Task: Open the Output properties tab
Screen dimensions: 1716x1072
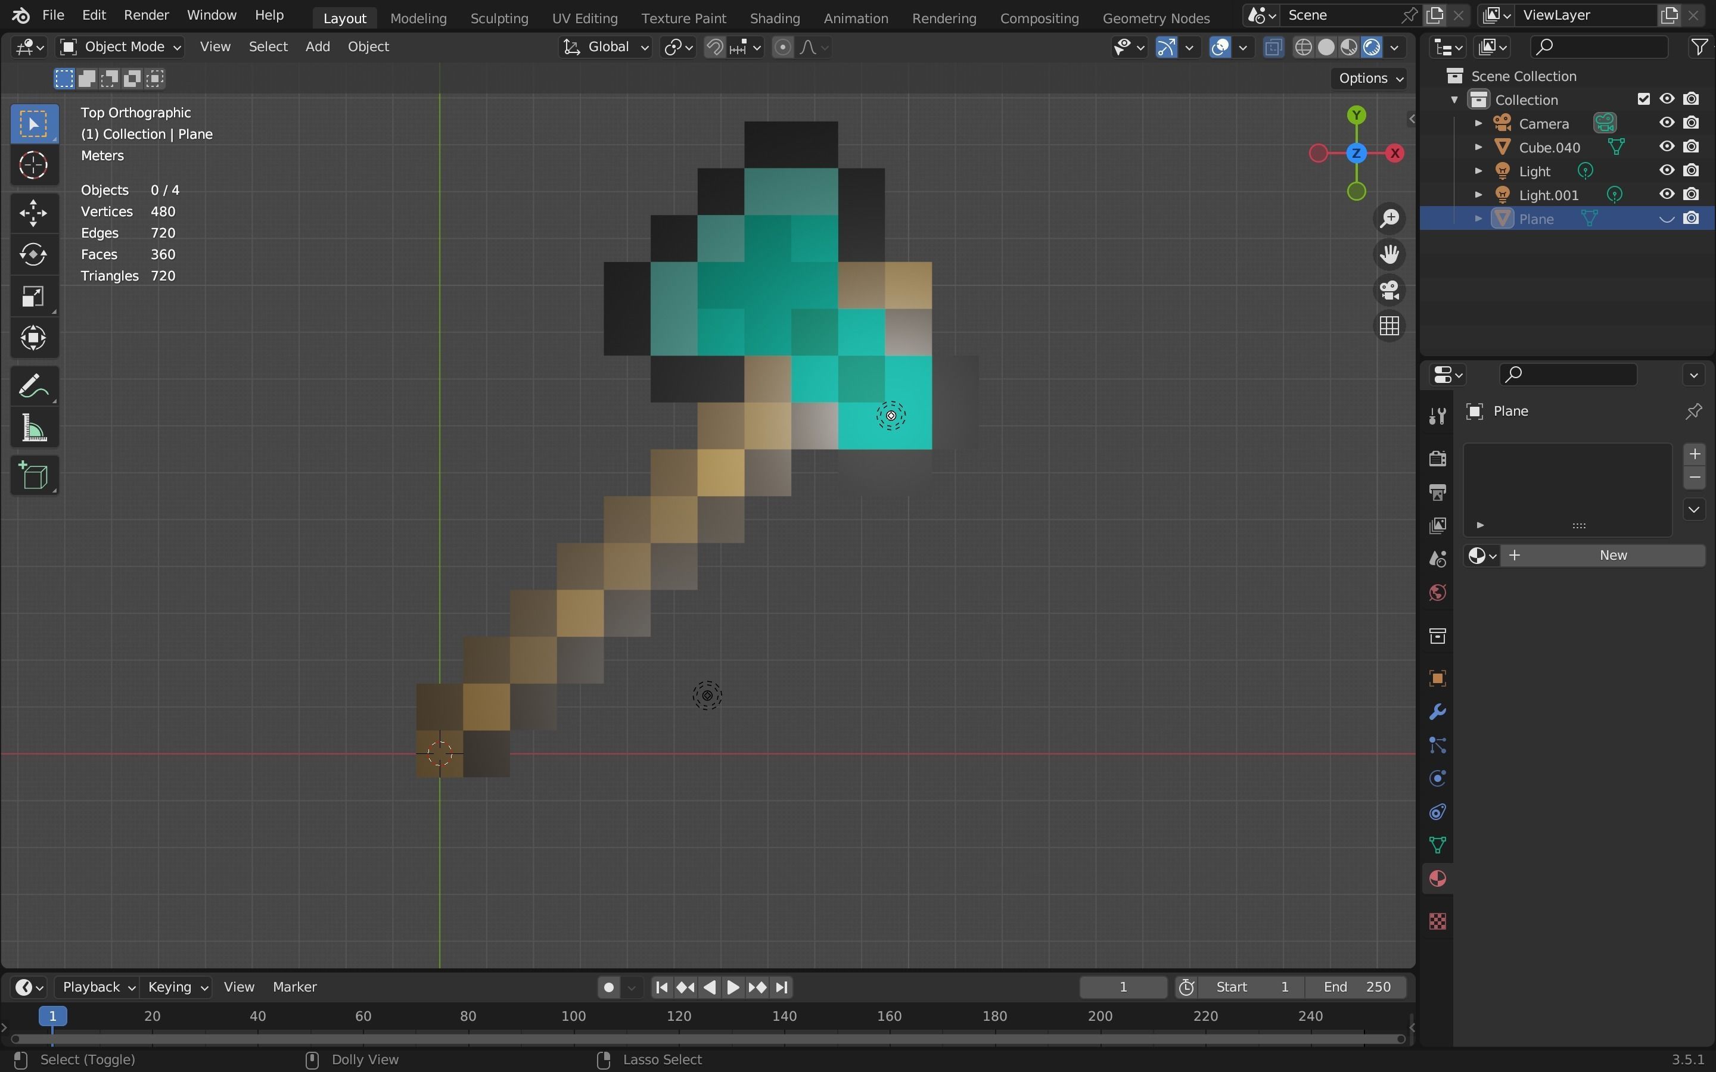Action: click(1437, 492)
